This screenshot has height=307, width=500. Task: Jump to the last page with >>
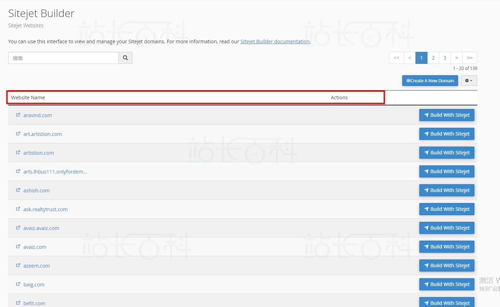point(469,58)
